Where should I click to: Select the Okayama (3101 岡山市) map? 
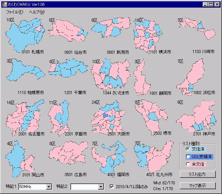[20, 159]
